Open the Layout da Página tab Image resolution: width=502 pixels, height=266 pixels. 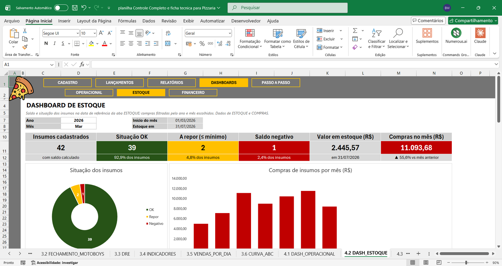(x=94, y=21)
